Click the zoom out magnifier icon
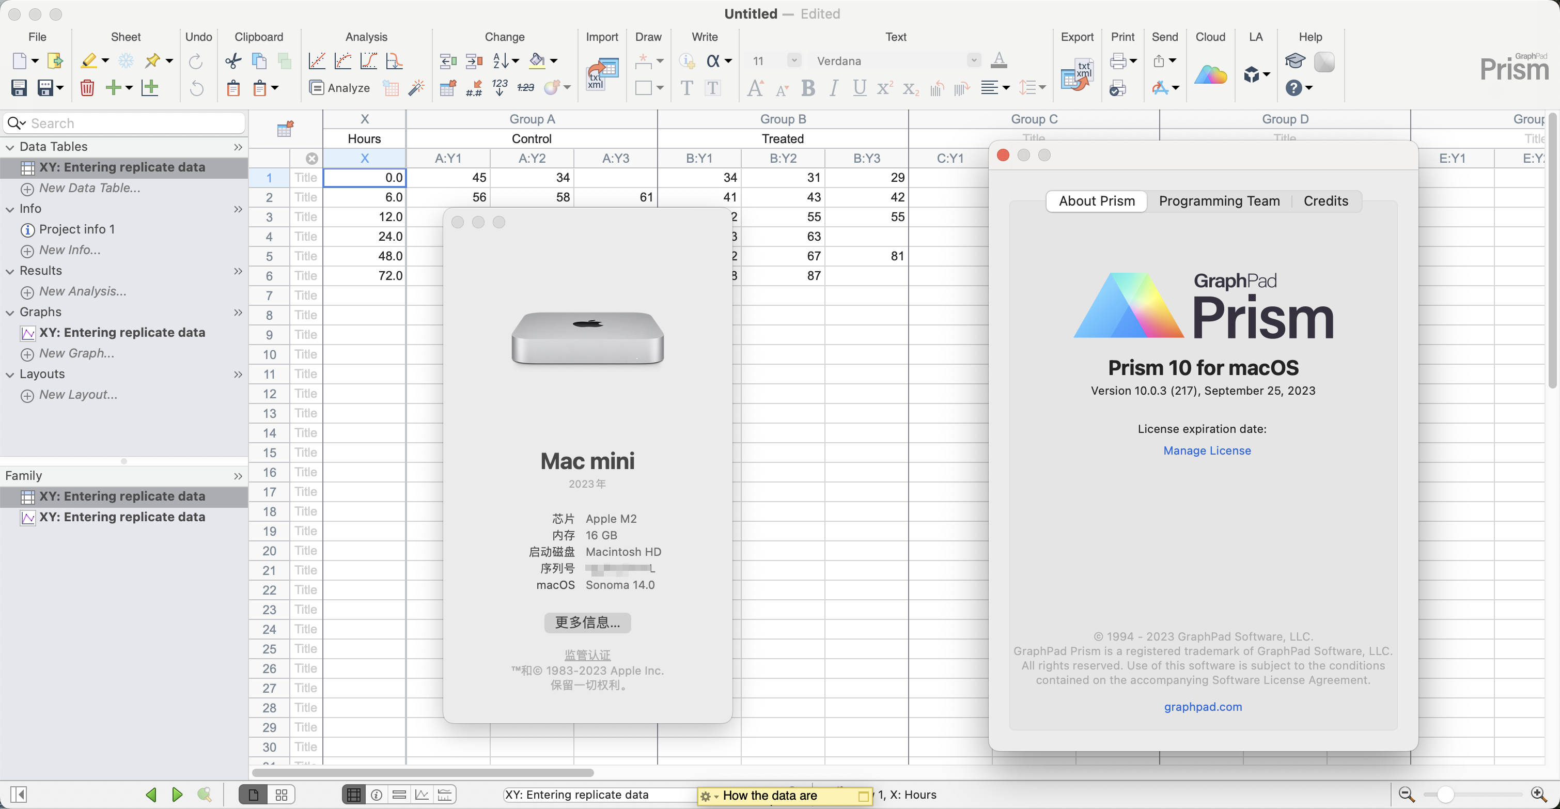The image size is (1560, 809). click(x=1406, y=795)
